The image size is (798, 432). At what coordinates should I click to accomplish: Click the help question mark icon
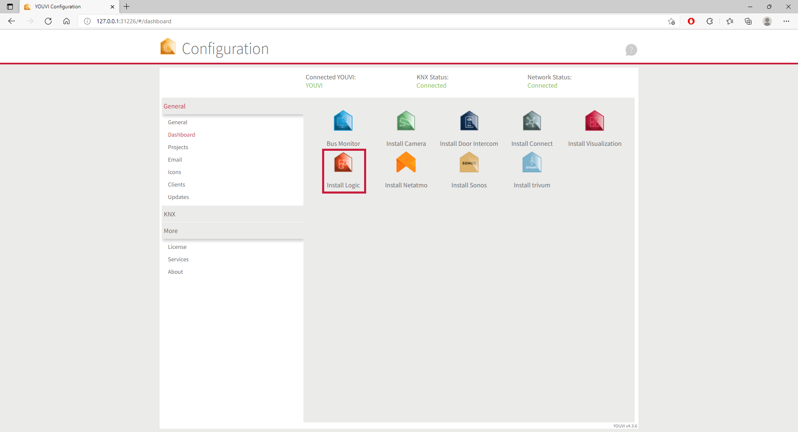point(631,50)
